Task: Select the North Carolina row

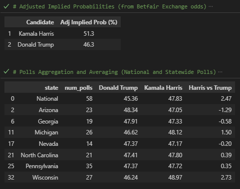Action: point(120,155)
